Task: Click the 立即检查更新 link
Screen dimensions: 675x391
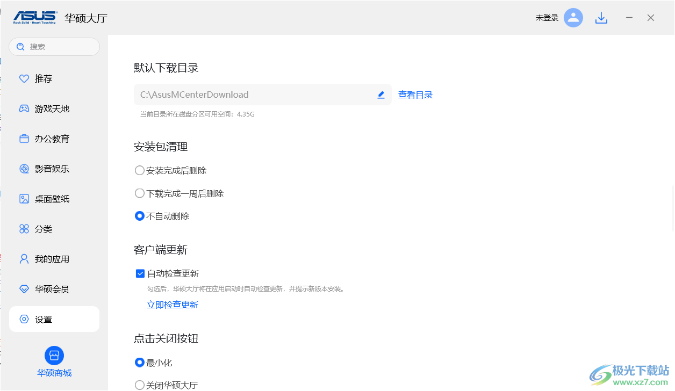Action: tap(173, 305)
